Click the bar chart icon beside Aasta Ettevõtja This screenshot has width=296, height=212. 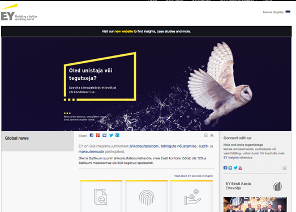(277, 187)
